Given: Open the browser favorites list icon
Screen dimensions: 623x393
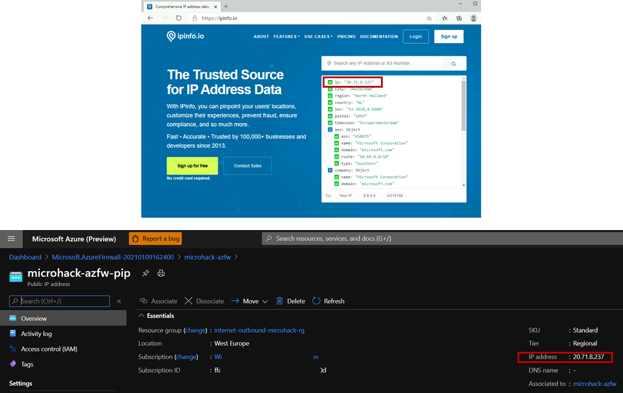Looking at the screenshot, I should point(445,18).
